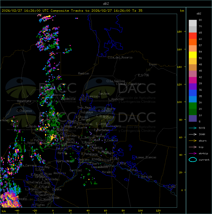This screenshot has height=214, width=212.
Task: Click the cyan 50YD arrow in legend
Action: [193, 128]
